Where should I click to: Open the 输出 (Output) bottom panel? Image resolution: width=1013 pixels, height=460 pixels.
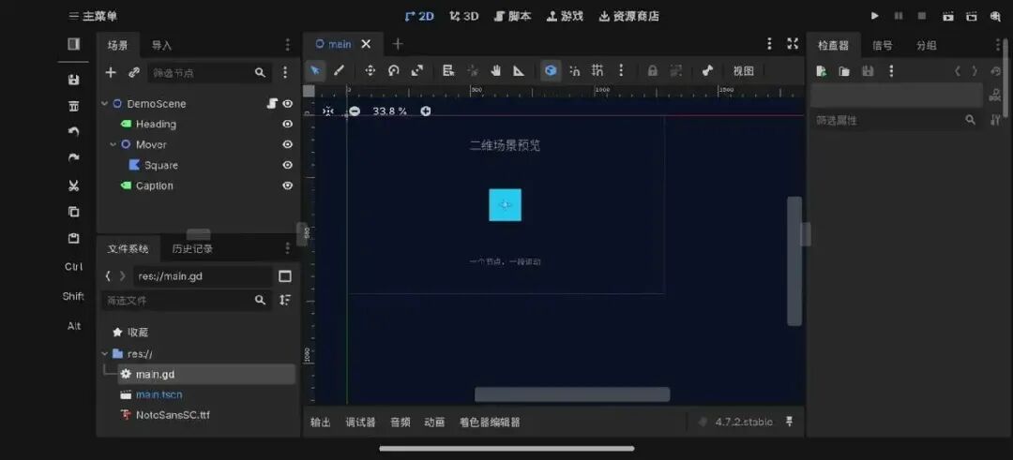coord(321,423)
